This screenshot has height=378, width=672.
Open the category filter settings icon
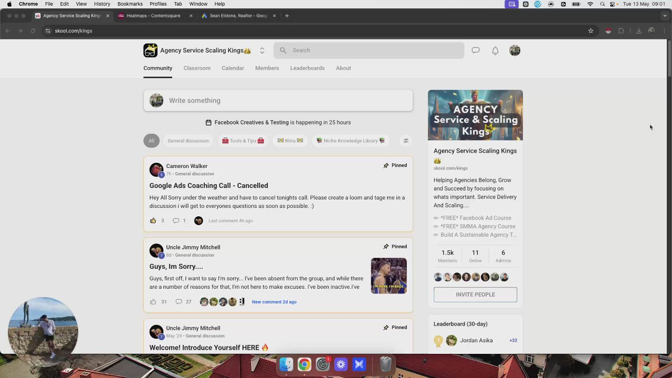click(x=406, y=141)
